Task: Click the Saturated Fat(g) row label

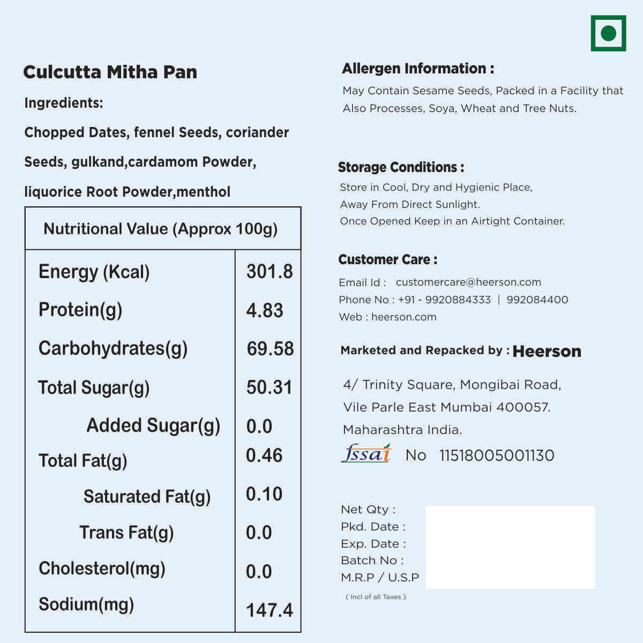Action: coord(147,497)
